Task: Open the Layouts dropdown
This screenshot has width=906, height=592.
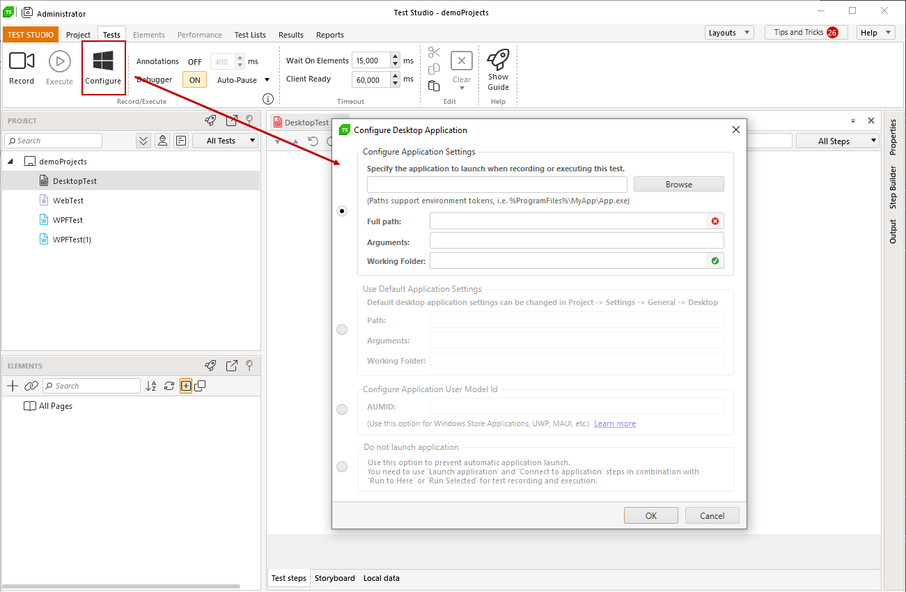Action: coord(729,33)
